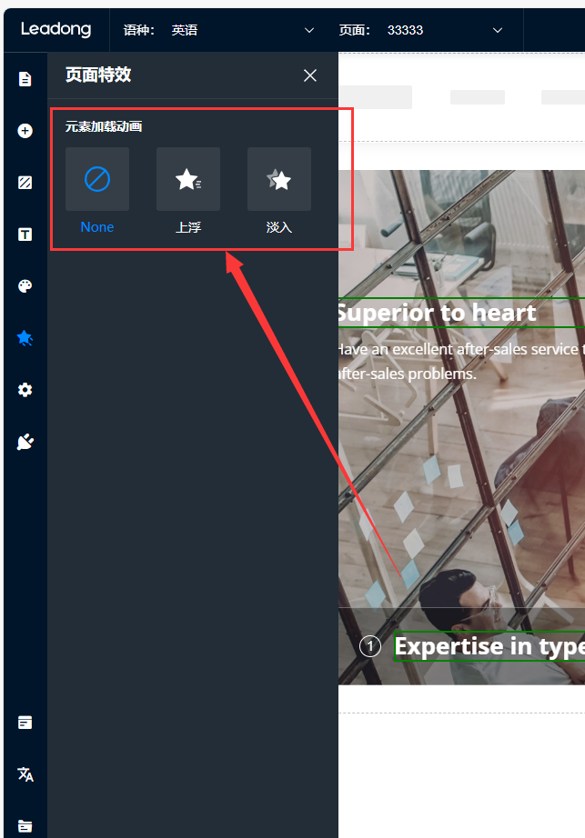The image size is (585, 838).
Task: Select the 'Expertise in type' heading
Action: pos(489,646)
